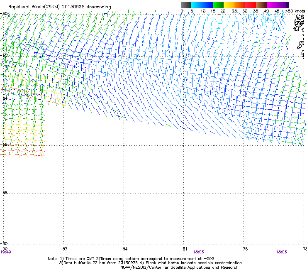Click the purple '18:05' time label

pyautogui.click(x=198, y=252)
